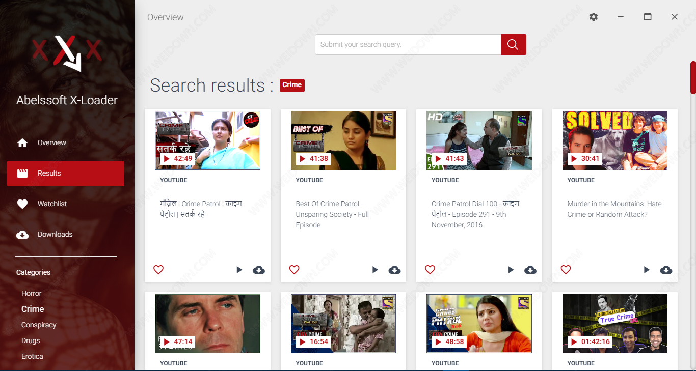
Task: Click the 'Categories' sidebar heading
Action: [x=33, y=273]
